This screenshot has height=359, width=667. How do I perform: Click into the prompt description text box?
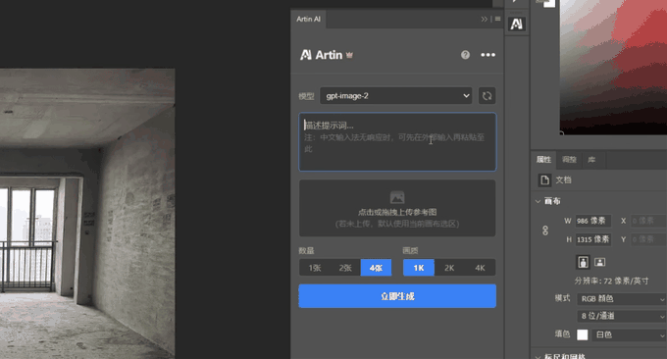point(397,141)
